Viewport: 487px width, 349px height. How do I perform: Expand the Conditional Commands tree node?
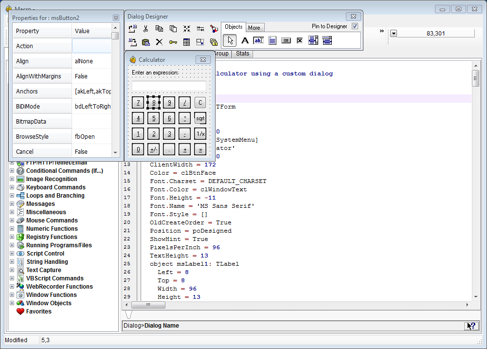[12, 171]
